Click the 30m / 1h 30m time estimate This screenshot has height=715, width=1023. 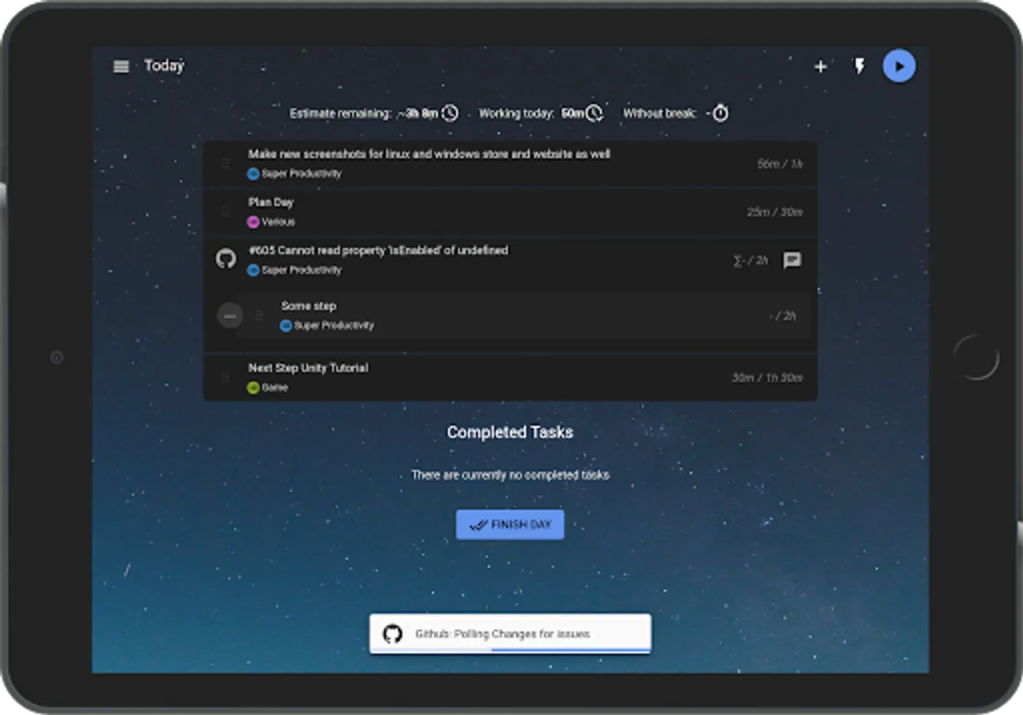767,378
